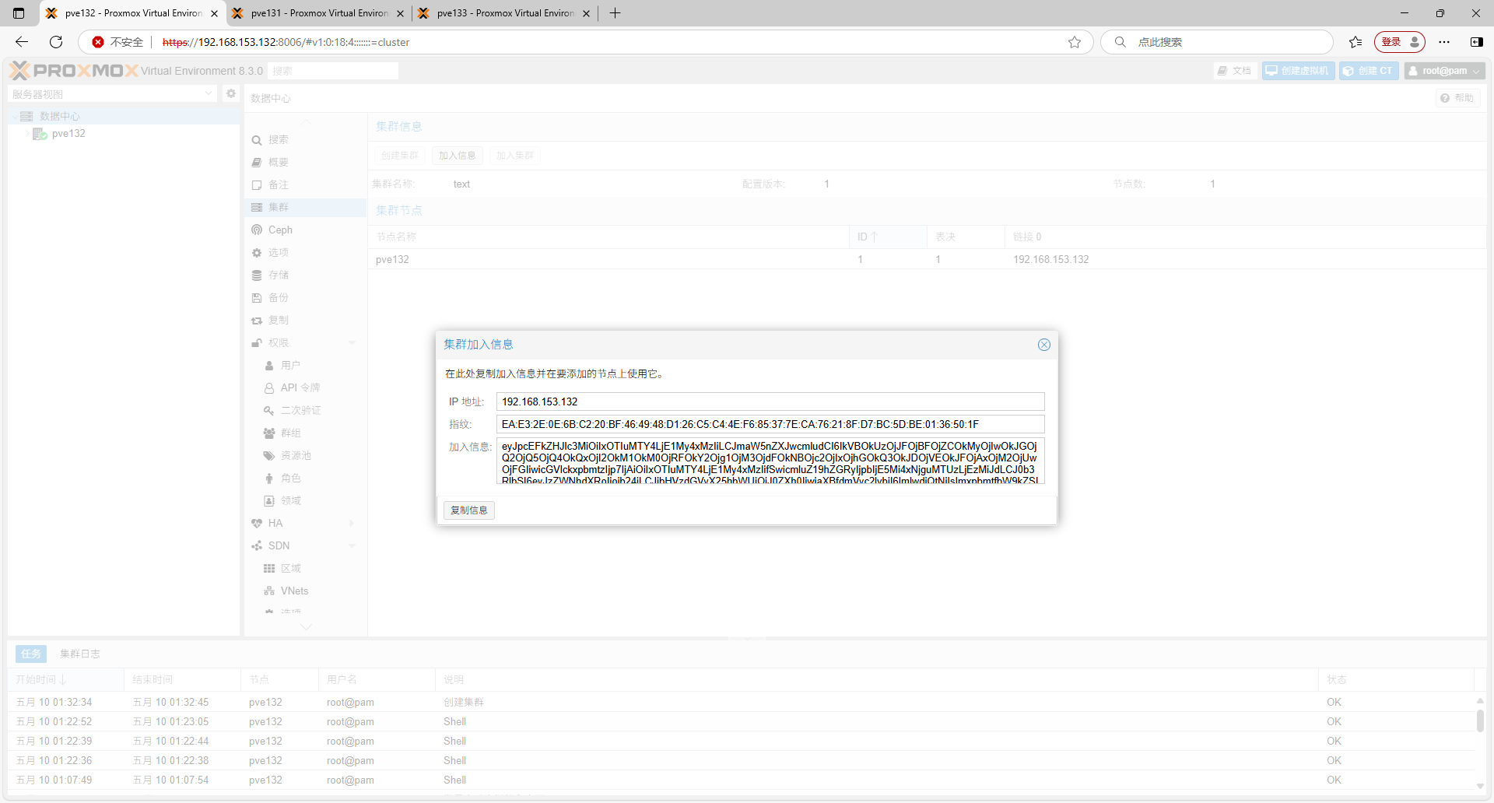Open the 存储 storage menu item

pos(305,275)
